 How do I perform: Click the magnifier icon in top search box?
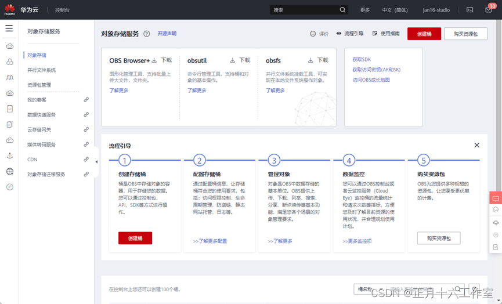pyautogui.click(x=342, y=10)
